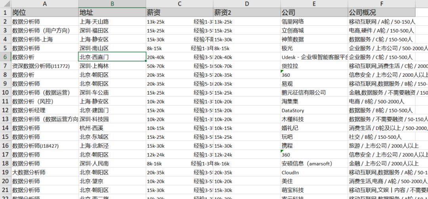The height and width of the screenshot is (199, 428).
Task: Click address cell 杭州·西溪
Action: coord(112,128)
